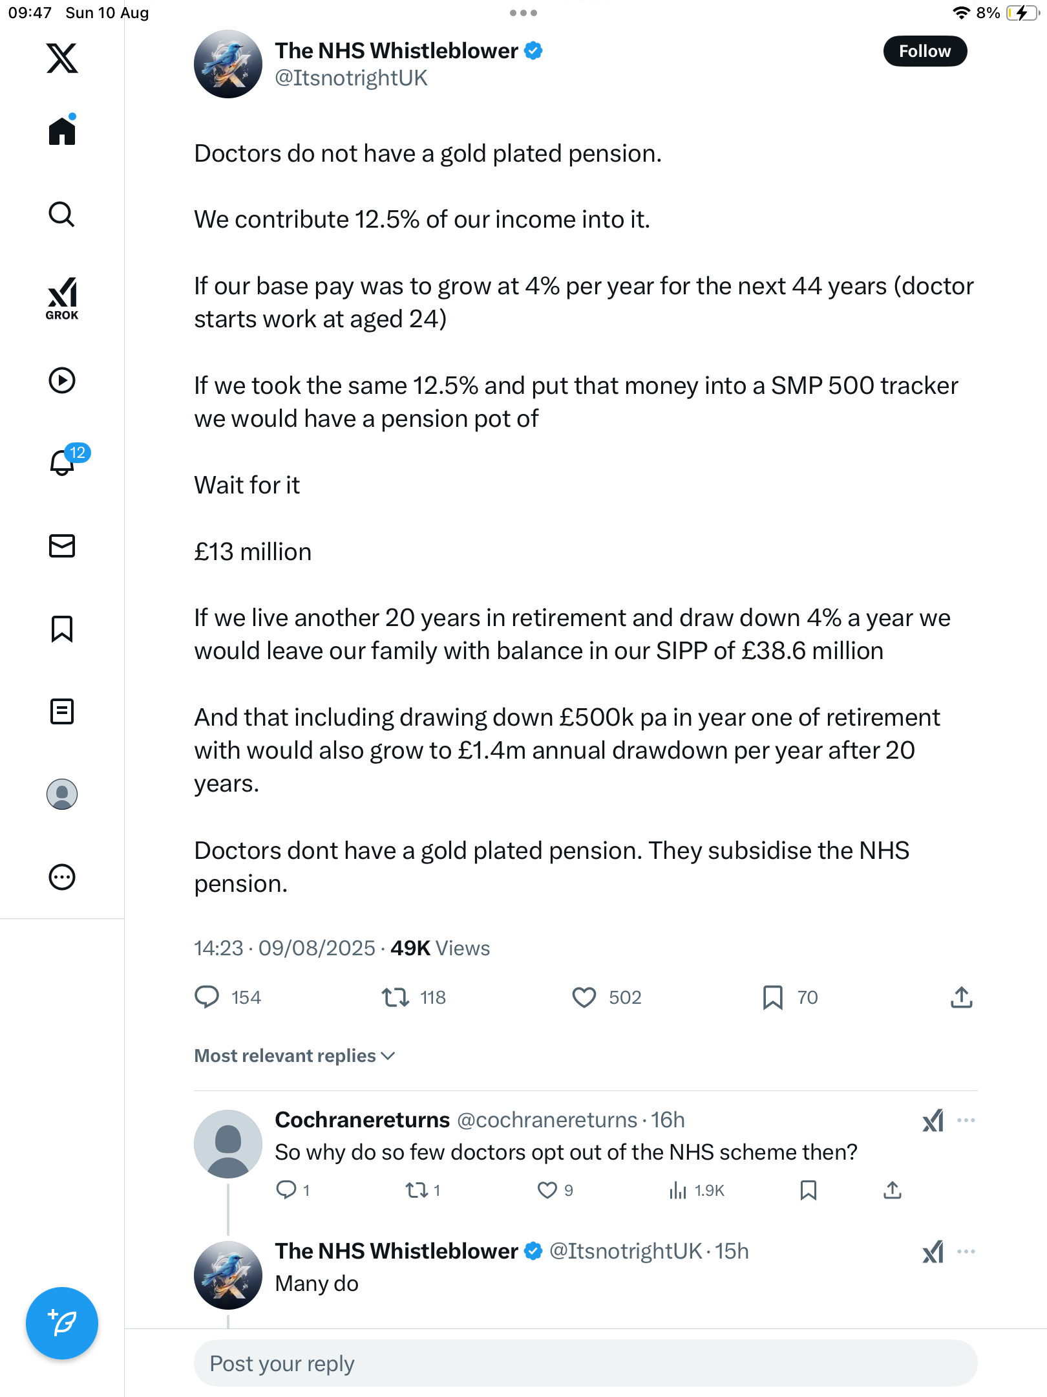Click the compose new post button
The height and width of the screenshot is (1397, 1047).
[62, 1323]
